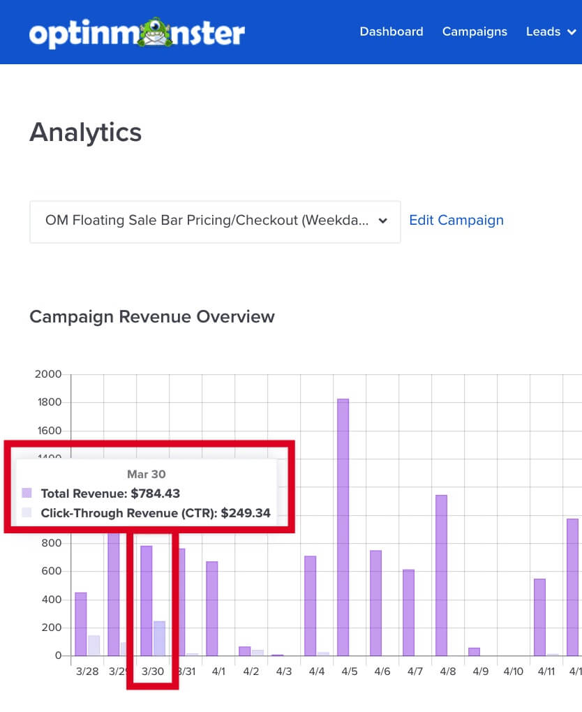Click the Click-Through Revenue $249.34 text
The width and height of the screenshot is (582, 712).
[x=156, y=513]
